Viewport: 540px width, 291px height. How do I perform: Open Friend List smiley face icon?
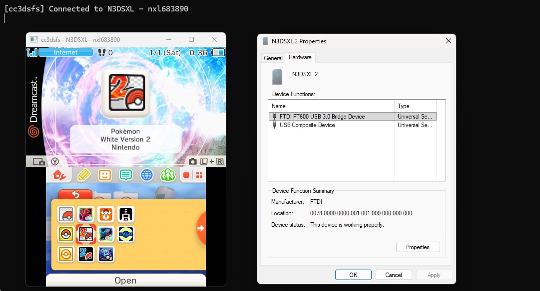[x=105, y=175]
